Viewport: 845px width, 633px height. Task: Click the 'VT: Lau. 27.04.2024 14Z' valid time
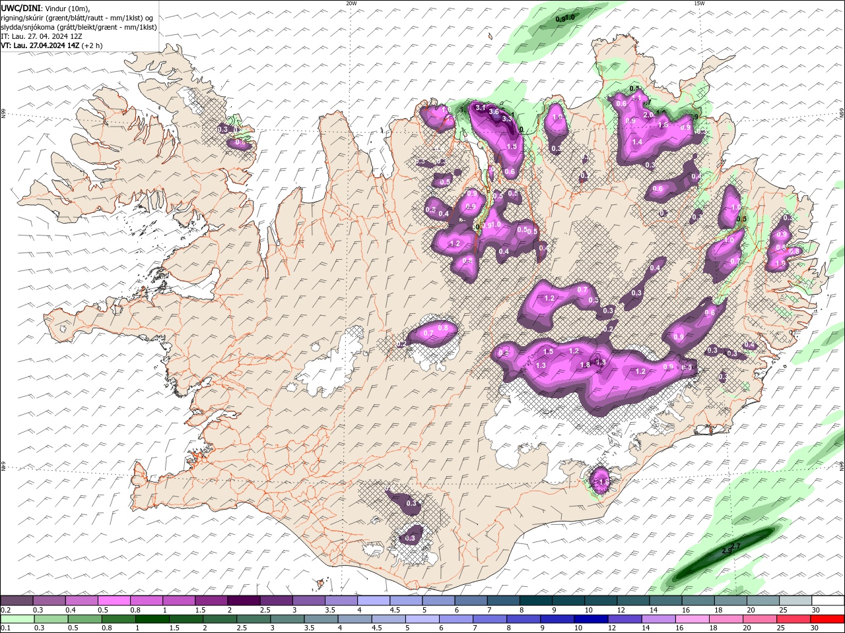(x=41, y=45)
